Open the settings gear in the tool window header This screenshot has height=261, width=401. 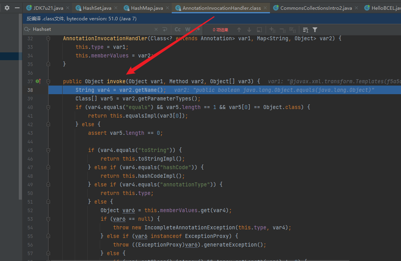click(x=7, y=8)
